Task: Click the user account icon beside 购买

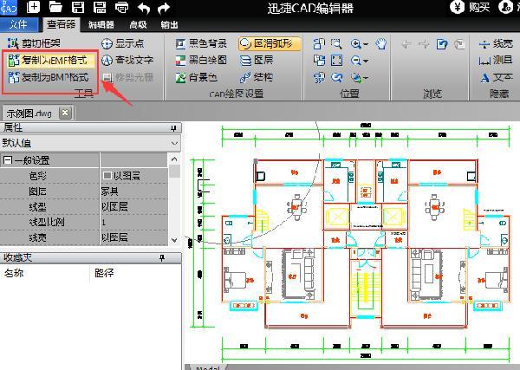Action: 506,7
